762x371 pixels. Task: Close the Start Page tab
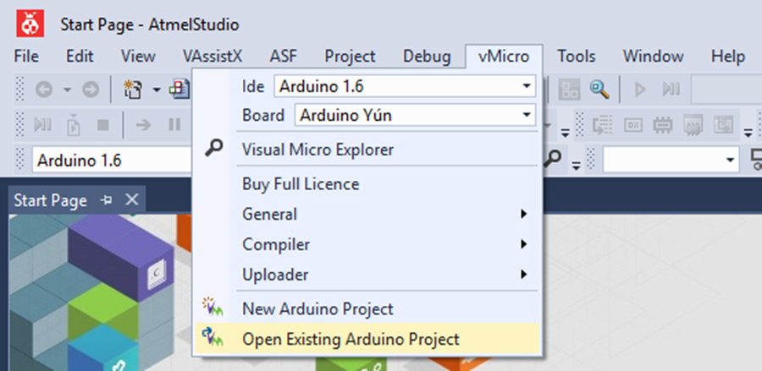[x=132, y=199]
